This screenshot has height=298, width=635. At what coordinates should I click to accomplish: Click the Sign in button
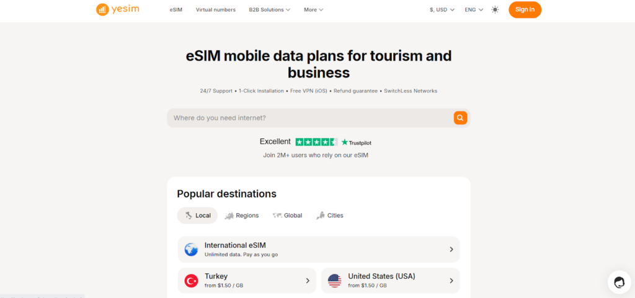coord(525,10)
